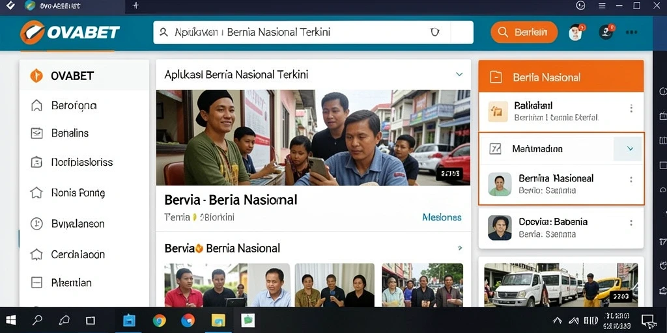Open Berofona in the sidebar

pos(74,105)
